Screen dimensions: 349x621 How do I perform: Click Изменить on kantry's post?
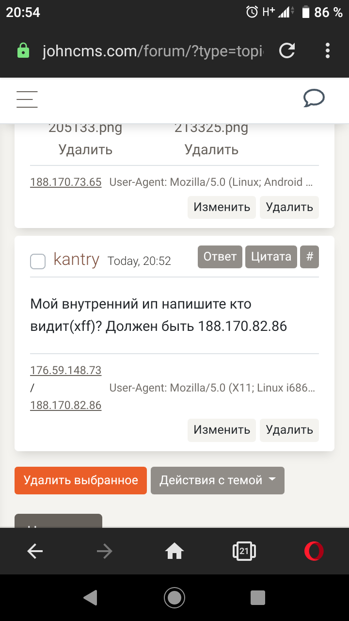pyautogui.click(x=222, y=429)
